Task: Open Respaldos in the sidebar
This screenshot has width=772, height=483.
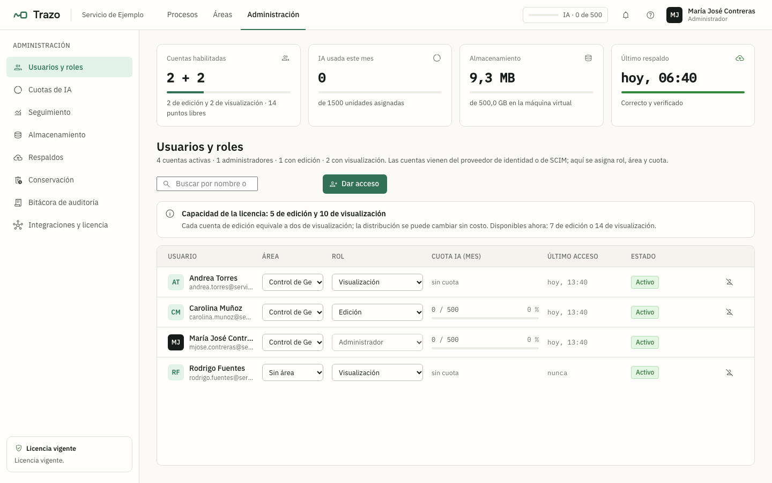Action: 69,157
